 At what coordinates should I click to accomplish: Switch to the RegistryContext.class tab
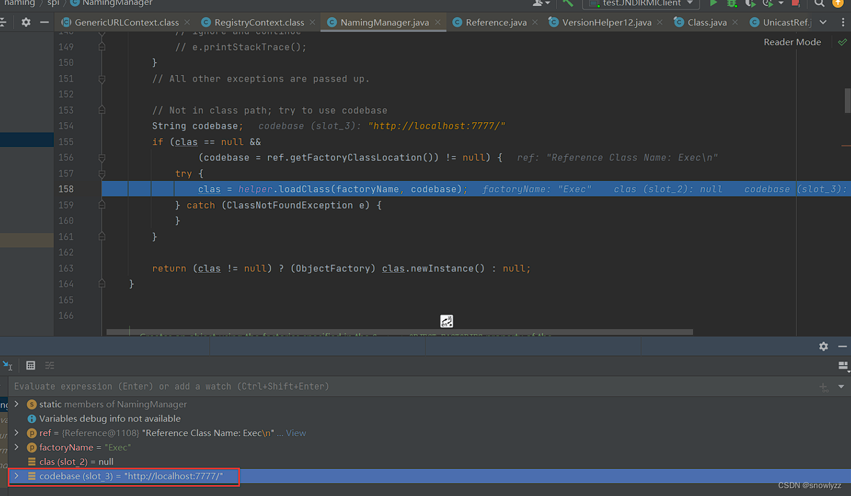click(260, 22)
